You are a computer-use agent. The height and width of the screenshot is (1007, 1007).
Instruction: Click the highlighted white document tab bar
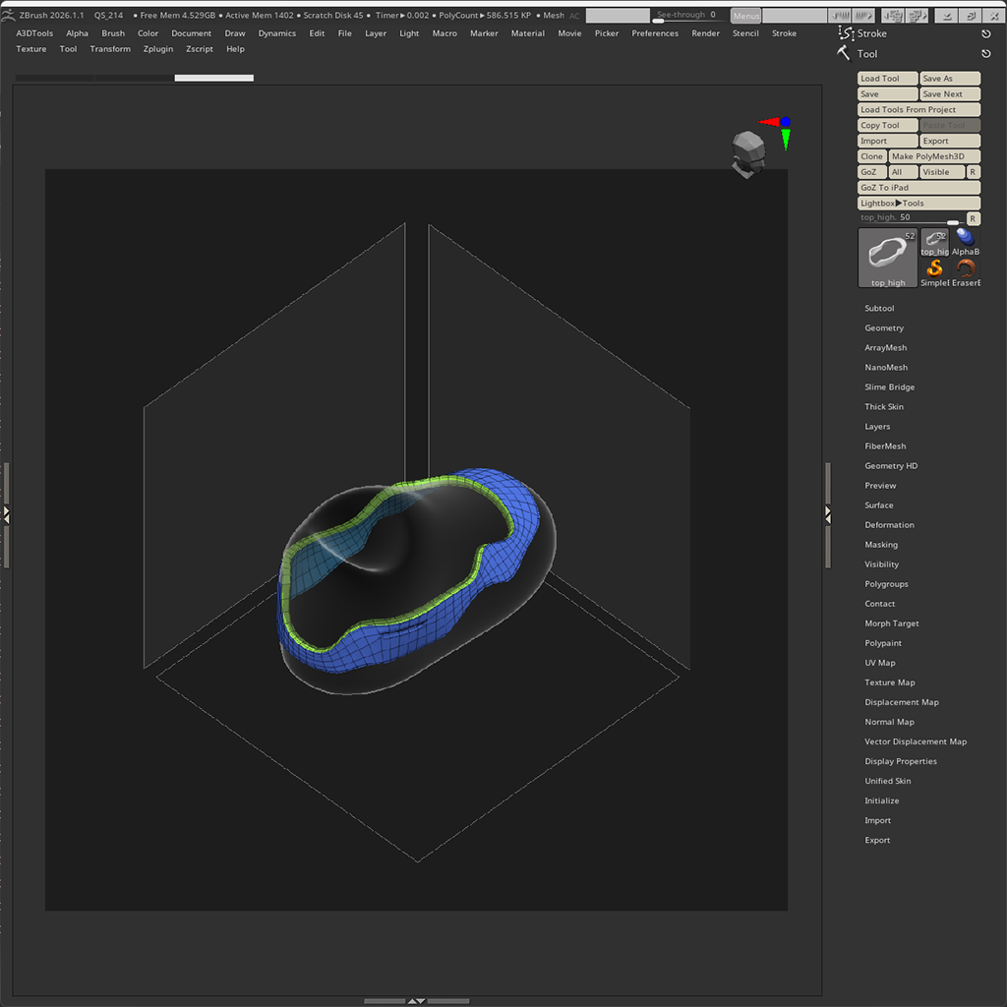click(213, 78)
